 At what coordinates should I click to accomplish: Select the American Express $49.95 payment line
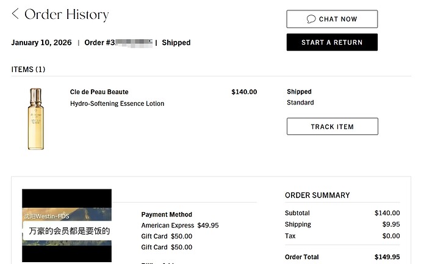[x=179, y=226]
